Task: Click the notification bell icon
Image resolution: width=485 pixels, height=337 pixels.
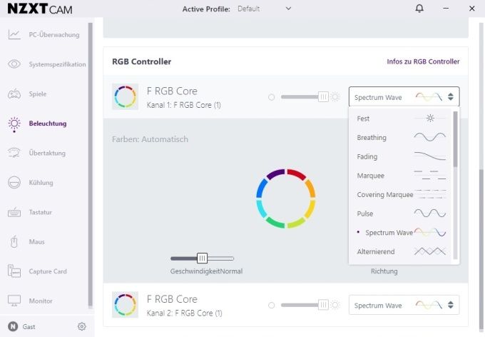Action: pos(419,9)
